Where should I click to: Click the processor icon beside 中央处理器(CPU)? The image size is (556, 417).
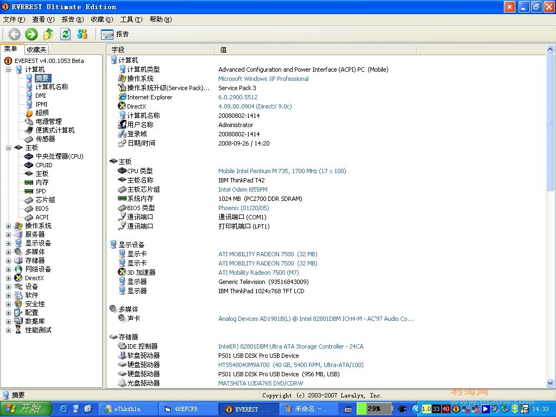(29, 156)
